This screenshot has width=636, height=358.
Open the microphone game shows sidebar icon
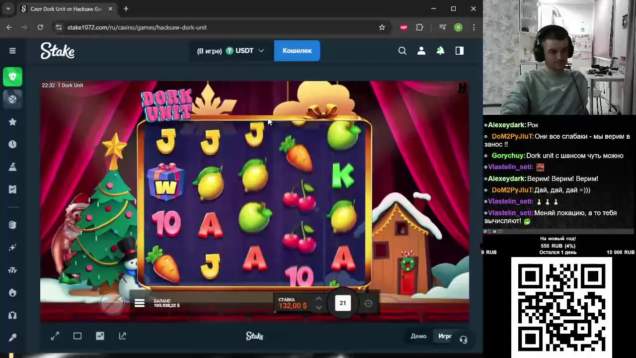tap(12, 338)
